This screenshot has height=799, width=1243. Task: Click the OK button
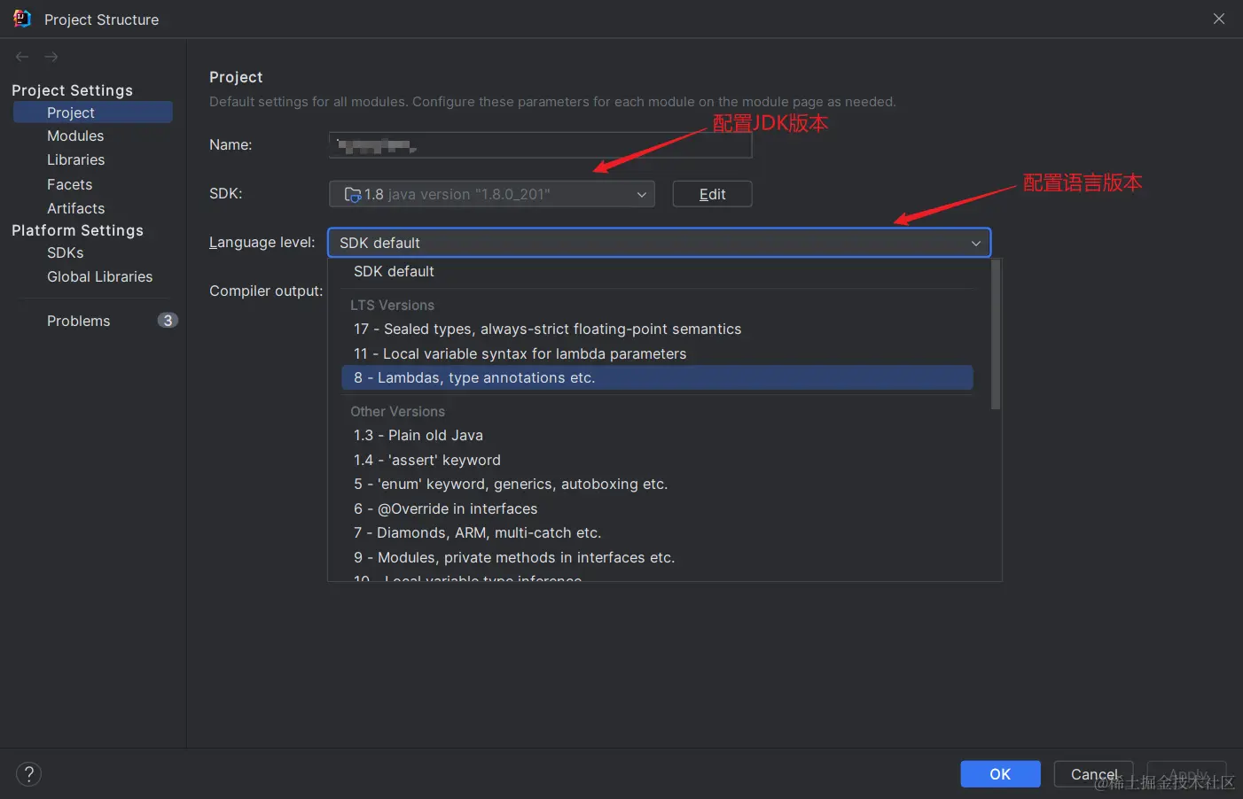pos(1000,774)
